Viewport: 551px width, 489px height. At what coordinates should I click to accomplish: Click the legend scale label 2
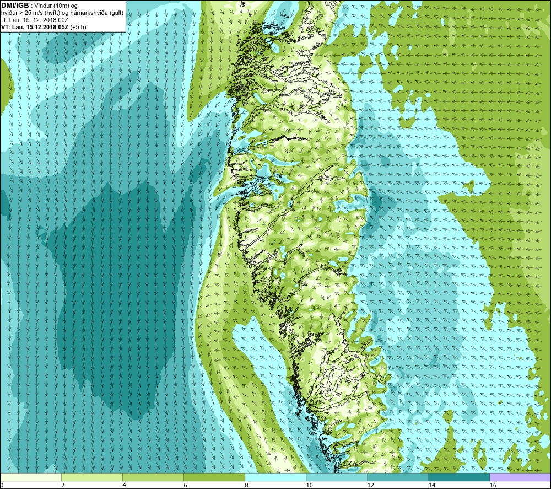pyautogui.click(x=63, y=485)
